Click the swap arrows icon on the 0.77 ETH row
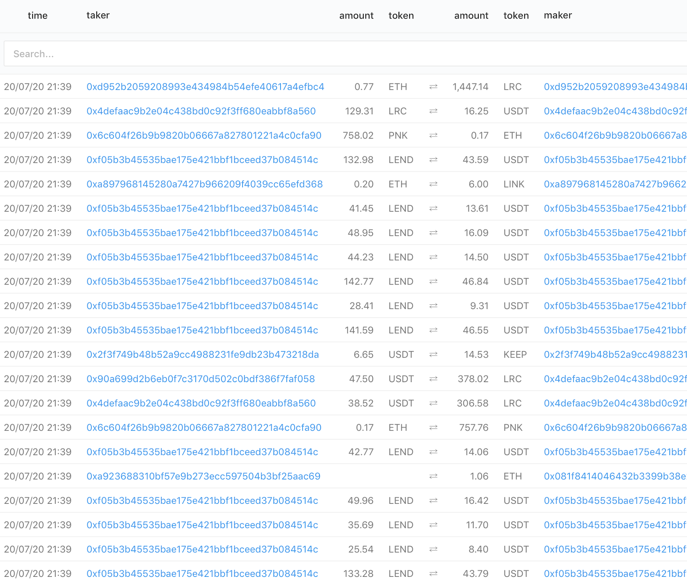The image size is (687, 585). (433, 87)
